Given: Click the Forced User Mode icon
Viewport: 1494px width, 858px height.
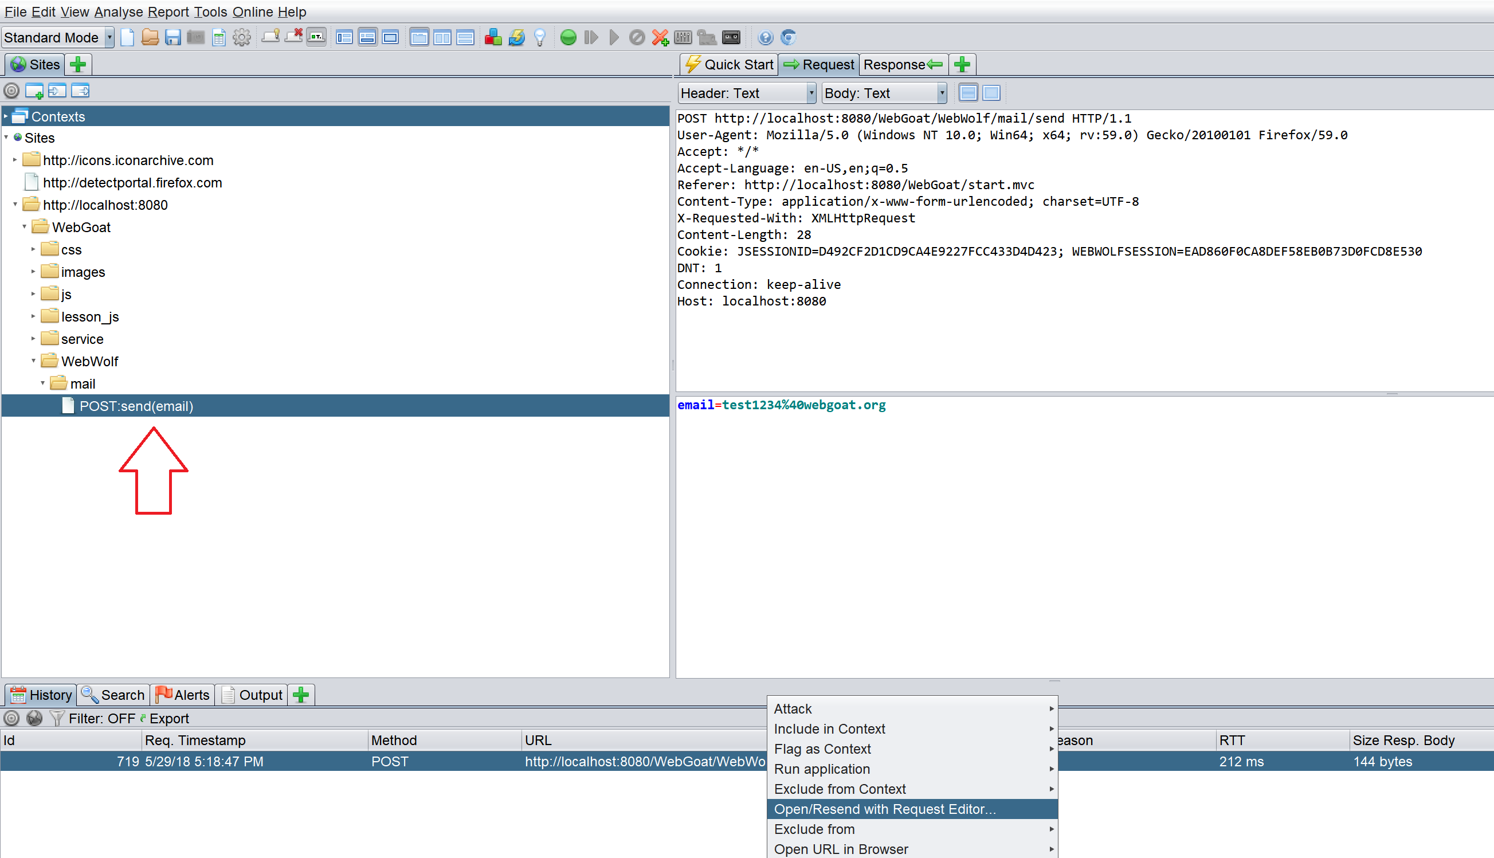Looking at the screenshot, I should [x=707, y=38].
